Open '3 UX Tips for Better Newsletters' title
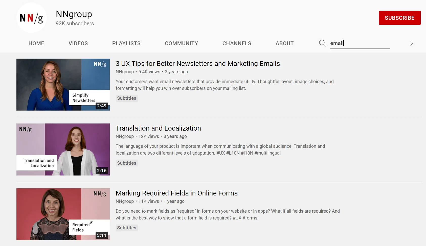Viewport: 426px width, 246px height. tap(198, 64)
